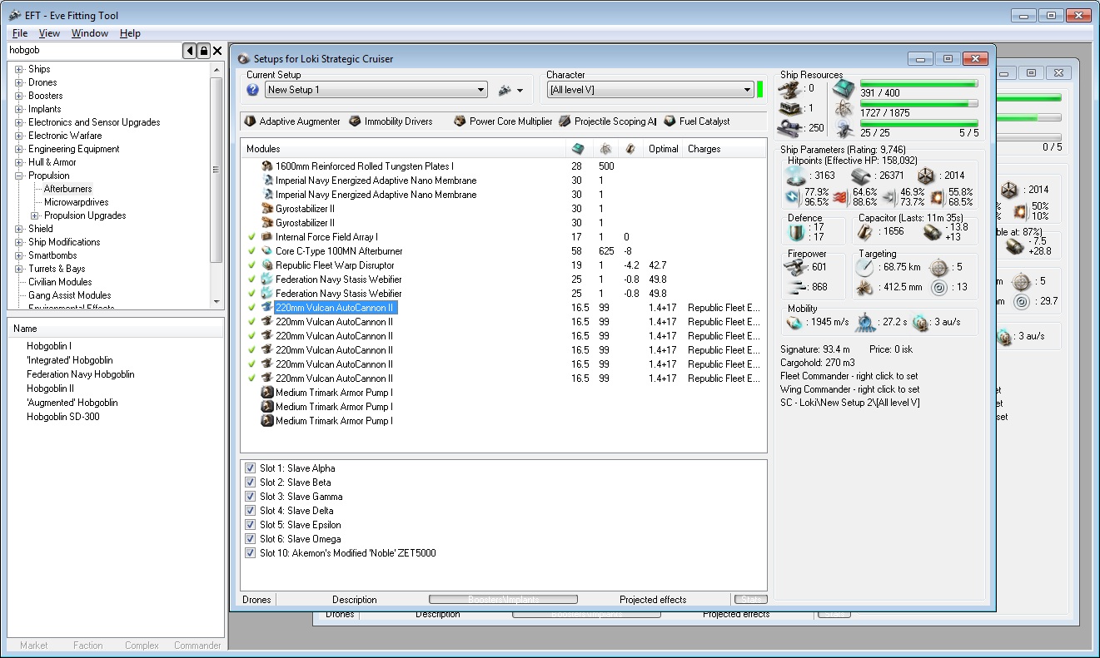The height and width of the screenshot is (658, 1100).
Task: Click the calibration icon showing 250
Action: coord(790,128)
